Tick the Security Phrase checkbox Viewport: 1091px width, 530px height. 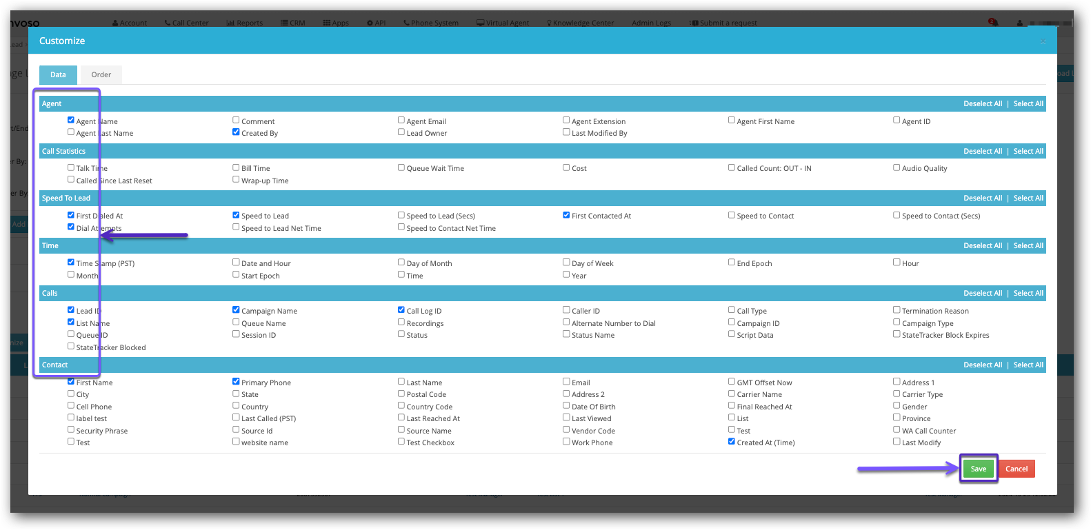[x=71, y=429]
